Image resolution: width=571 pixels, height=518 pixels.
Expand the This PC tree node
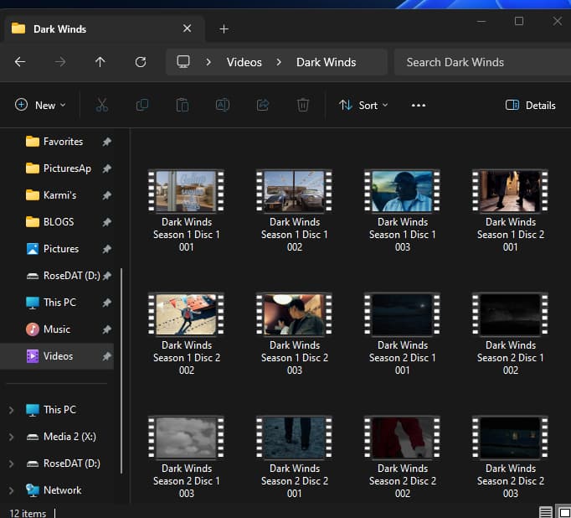tap(11, 410)
